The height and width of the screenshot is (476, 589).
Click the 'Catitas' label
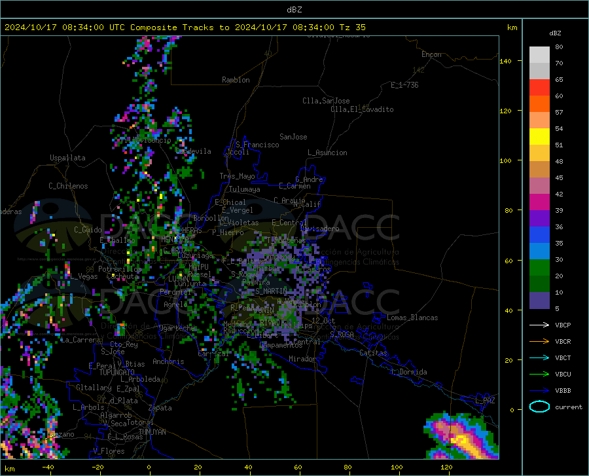click(374, 353)
